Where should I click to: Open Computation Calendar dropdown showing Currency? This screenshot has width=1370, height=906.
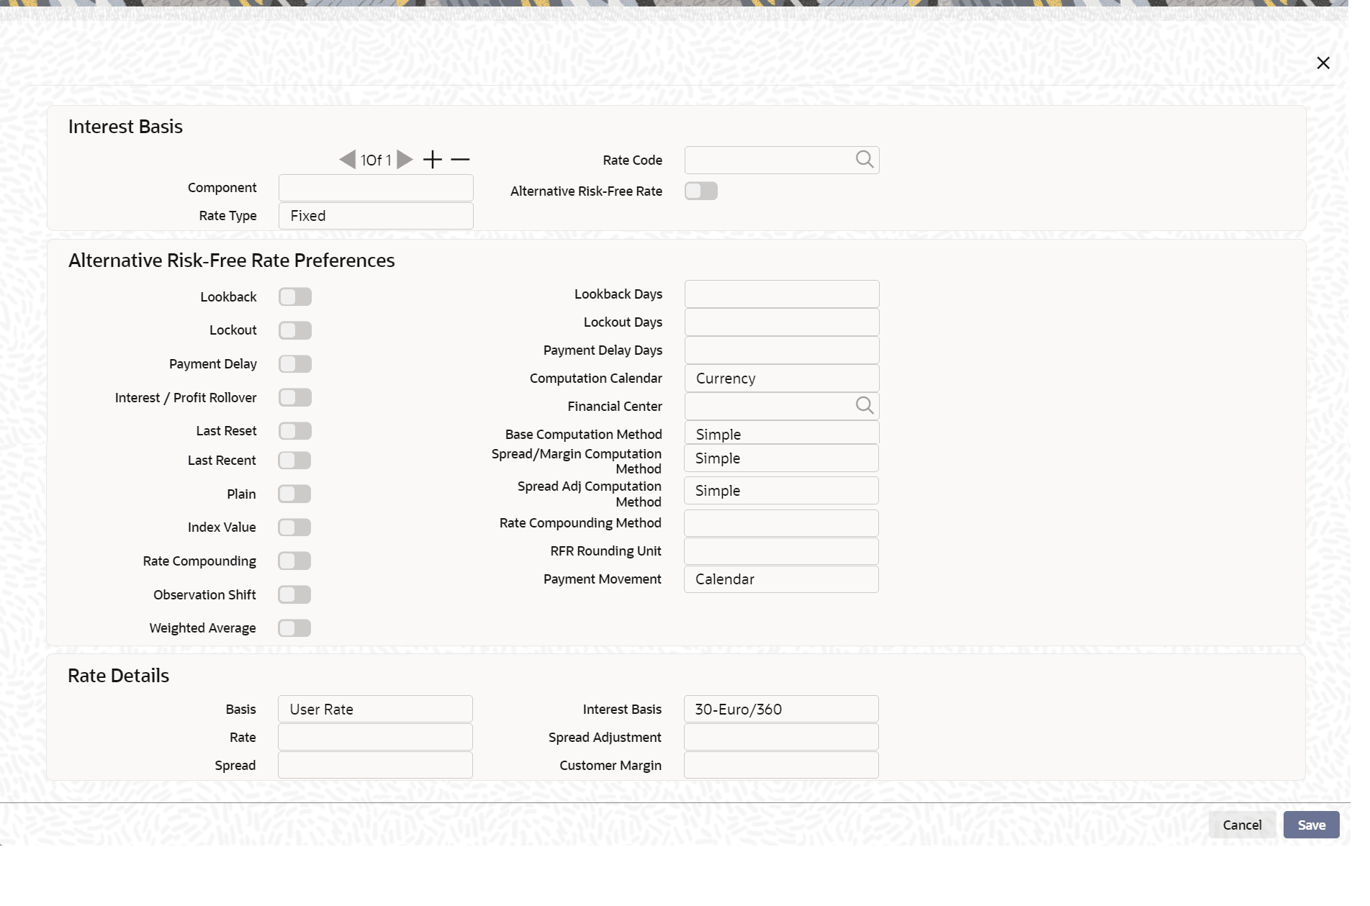[x=782, y=379]
